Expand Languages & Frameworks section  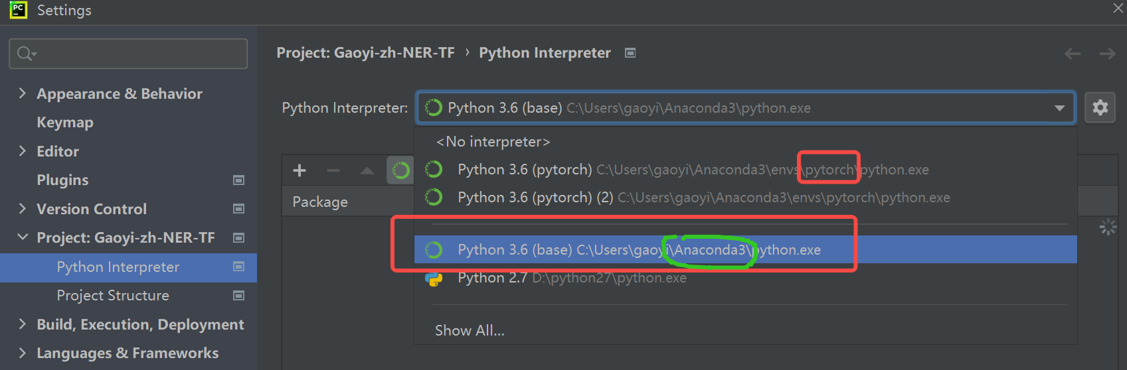[x=22, y=353]
